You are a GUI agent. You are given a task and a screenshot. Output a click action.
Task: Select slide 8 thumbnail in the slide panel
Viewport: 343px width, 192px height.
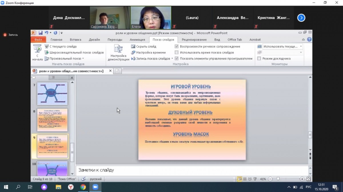pos(52,120)
